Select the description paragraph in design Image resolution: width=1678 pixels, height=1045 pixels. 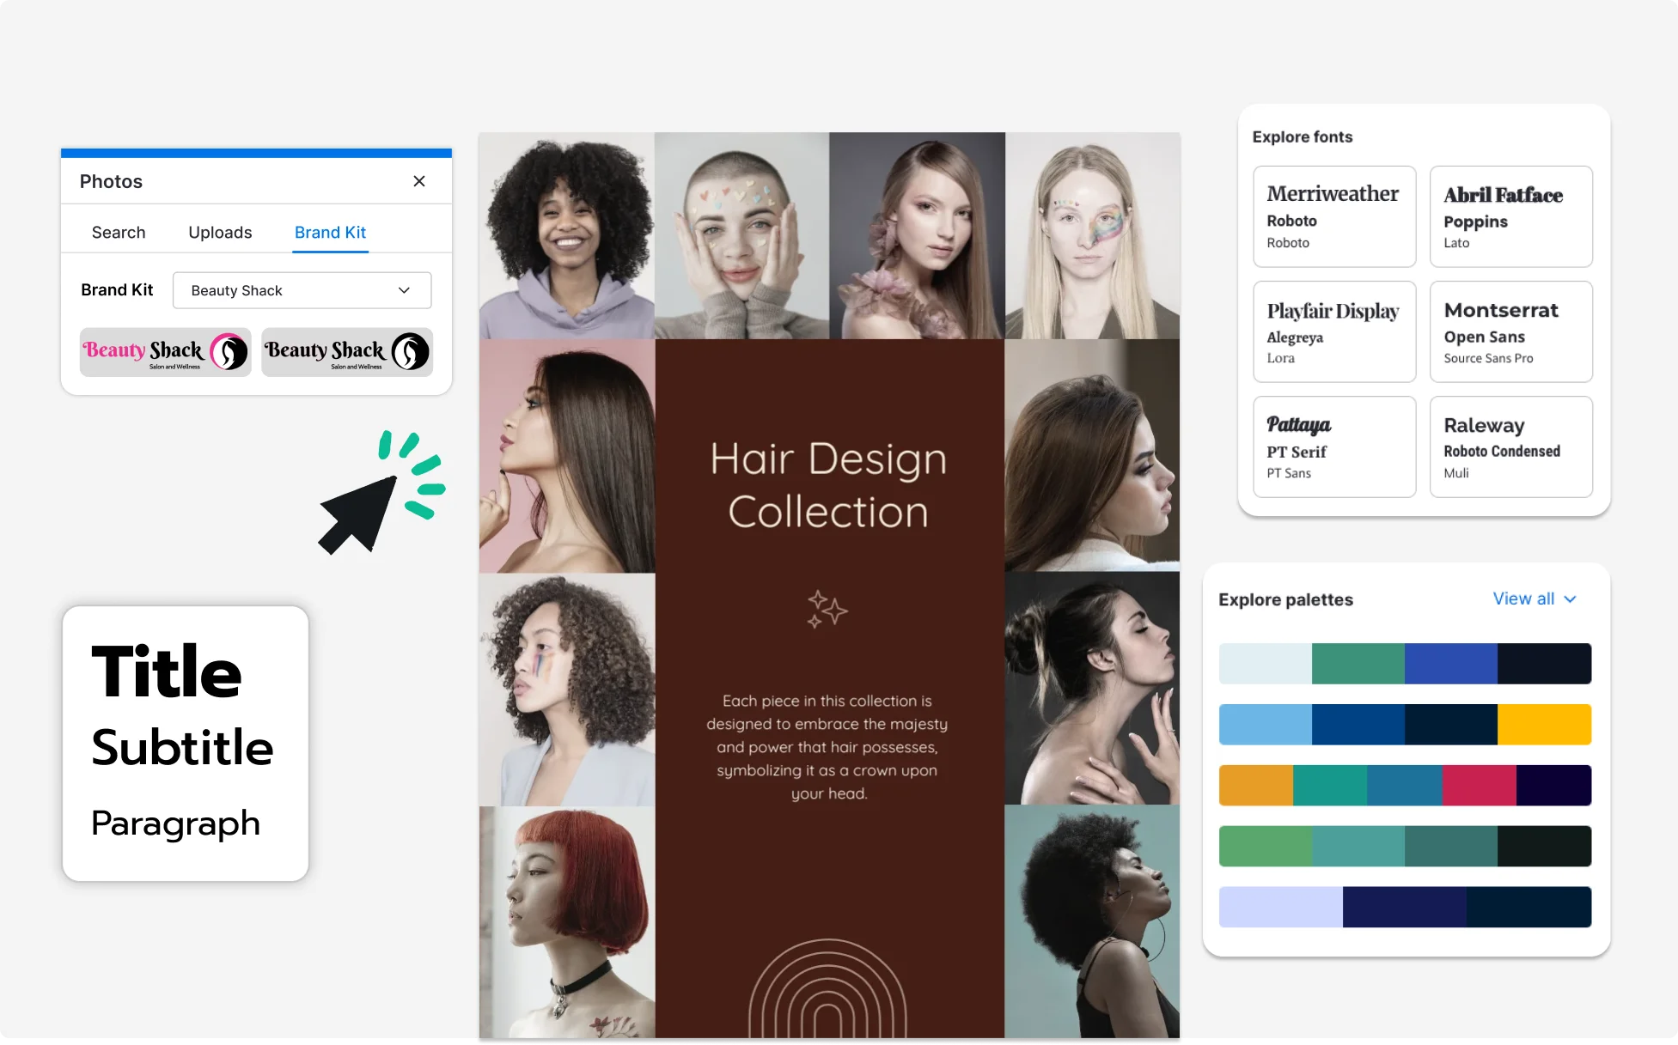click(827, 747)
